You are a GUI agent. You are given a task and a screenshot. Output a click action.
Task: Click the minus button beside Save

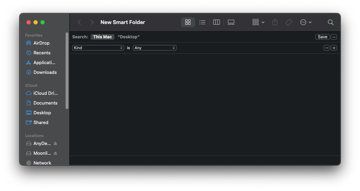tap(334, 37)
